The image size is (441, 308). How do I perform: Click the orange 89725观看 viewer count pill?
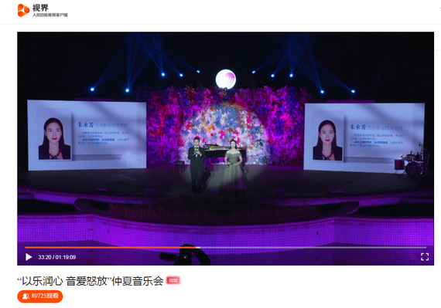click(x=40, y=296)
